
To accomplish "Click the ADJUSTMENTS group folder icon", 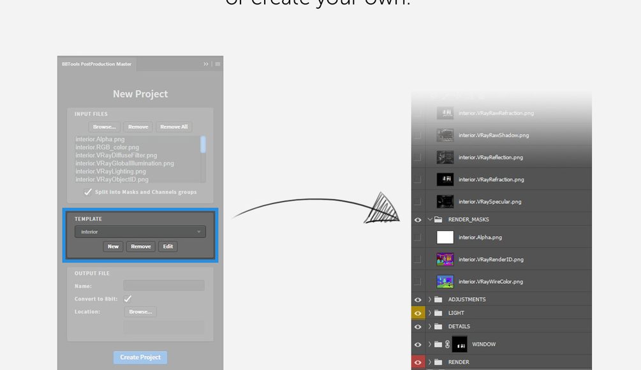I will (x=438, y=299).
